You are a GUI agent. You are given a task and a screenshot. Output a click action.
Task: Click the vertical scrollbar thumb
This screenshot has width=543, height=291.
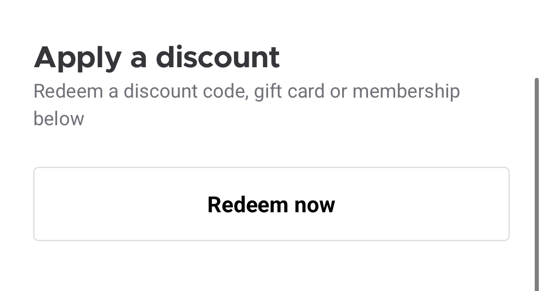[x=537, y=184]
